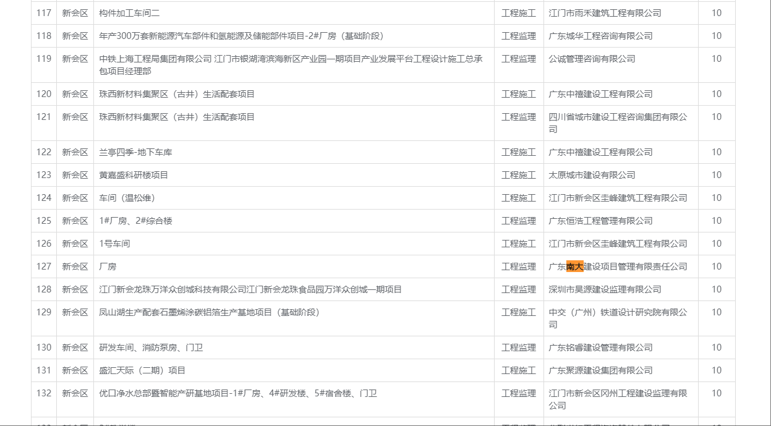The width and height of the screenshot is (771, 426).
Task: Click the project starting with "中铁上海工程局集团有限公司"
Action: pyautogui.click(x=291, y=65)
